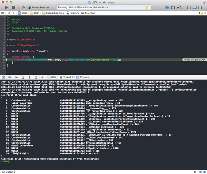The width and height of the screenshot is (207, 174).
Task: Click Step Over in debug bar
Action: coord(23,77)
